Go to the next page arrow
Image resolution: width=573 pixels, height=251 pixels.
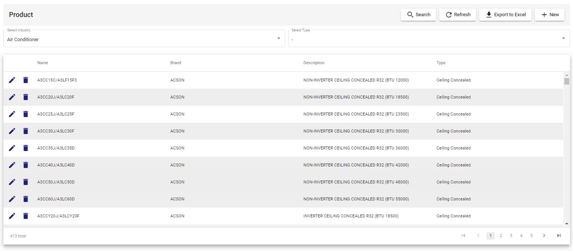coord(544,236)
